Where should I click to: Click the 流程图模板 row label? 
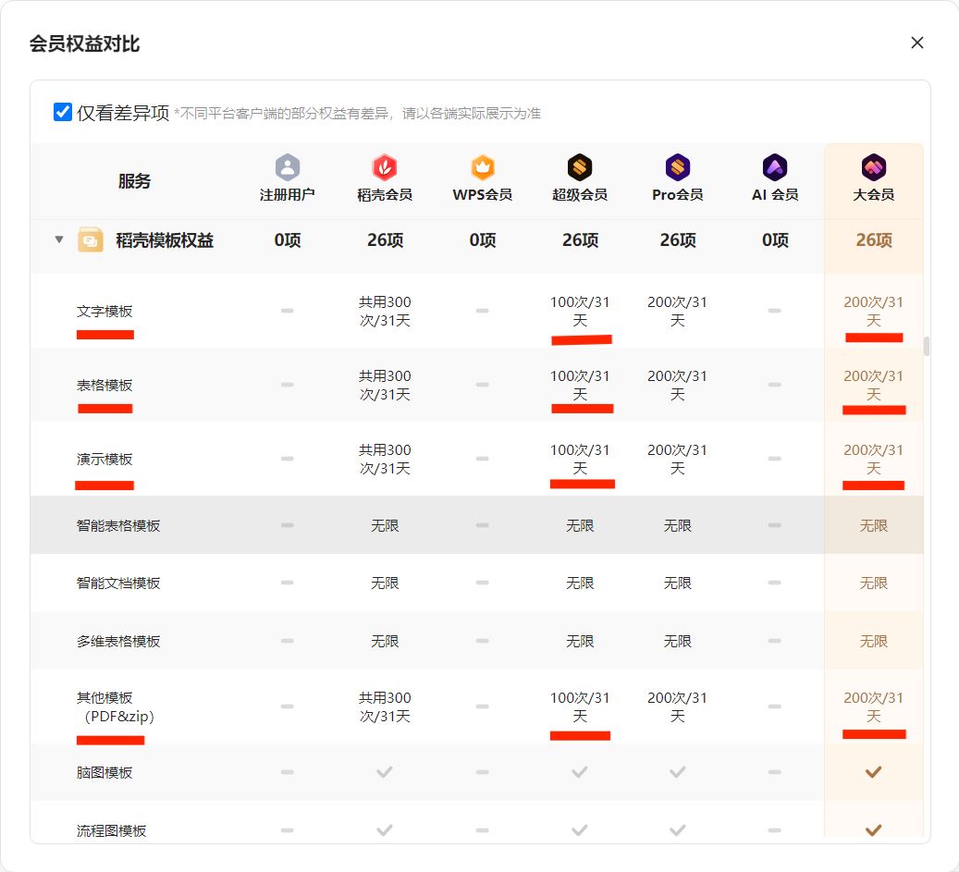pyautogui.click(x=111, y=831)
